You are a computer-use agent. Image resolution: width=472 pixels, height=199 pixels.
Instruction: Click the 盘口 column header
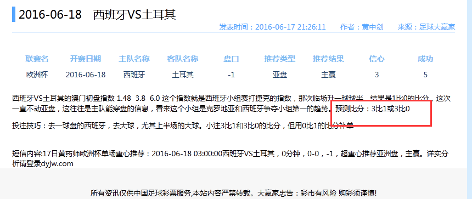coord(231,59)
